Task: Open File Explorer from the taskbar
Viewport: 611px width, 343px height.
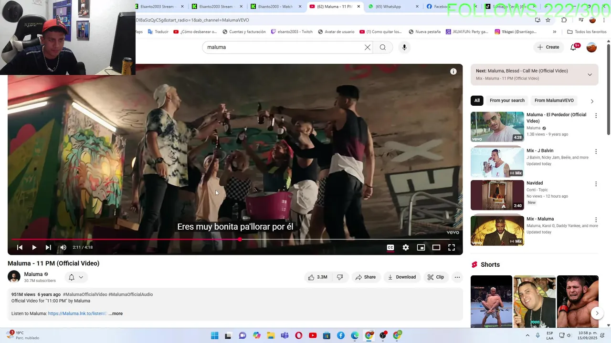Action: [x=271, y=335]
